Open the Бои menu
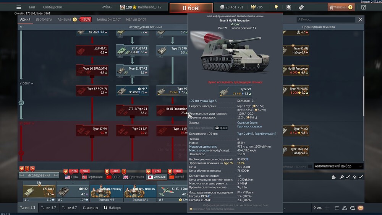Viewport: 382px width, 215px height. tap(32, 7)
